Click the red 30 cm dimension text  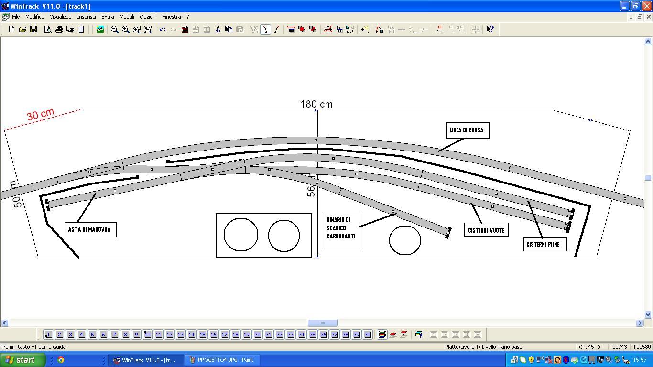41,115
